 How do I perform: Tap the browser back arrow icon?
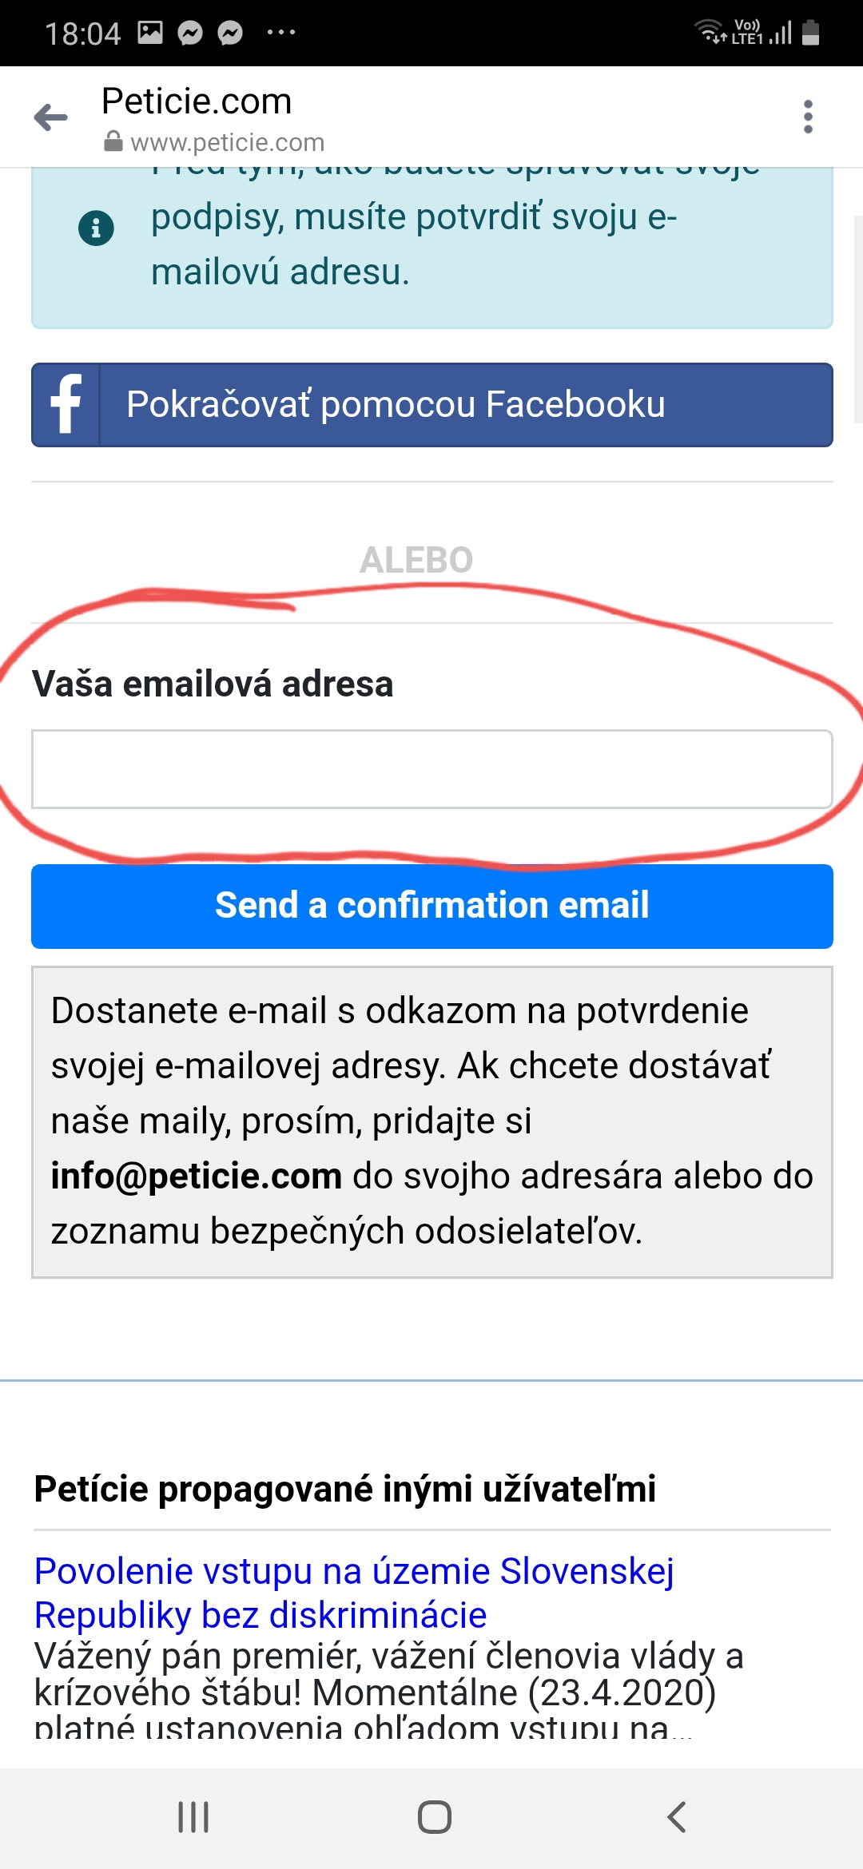click(51, 117)
